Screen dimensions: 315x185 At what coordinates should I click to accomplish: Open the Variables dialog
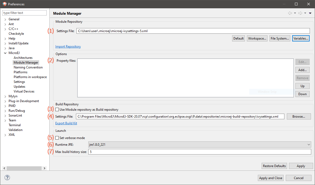click(x=301, y=38)
